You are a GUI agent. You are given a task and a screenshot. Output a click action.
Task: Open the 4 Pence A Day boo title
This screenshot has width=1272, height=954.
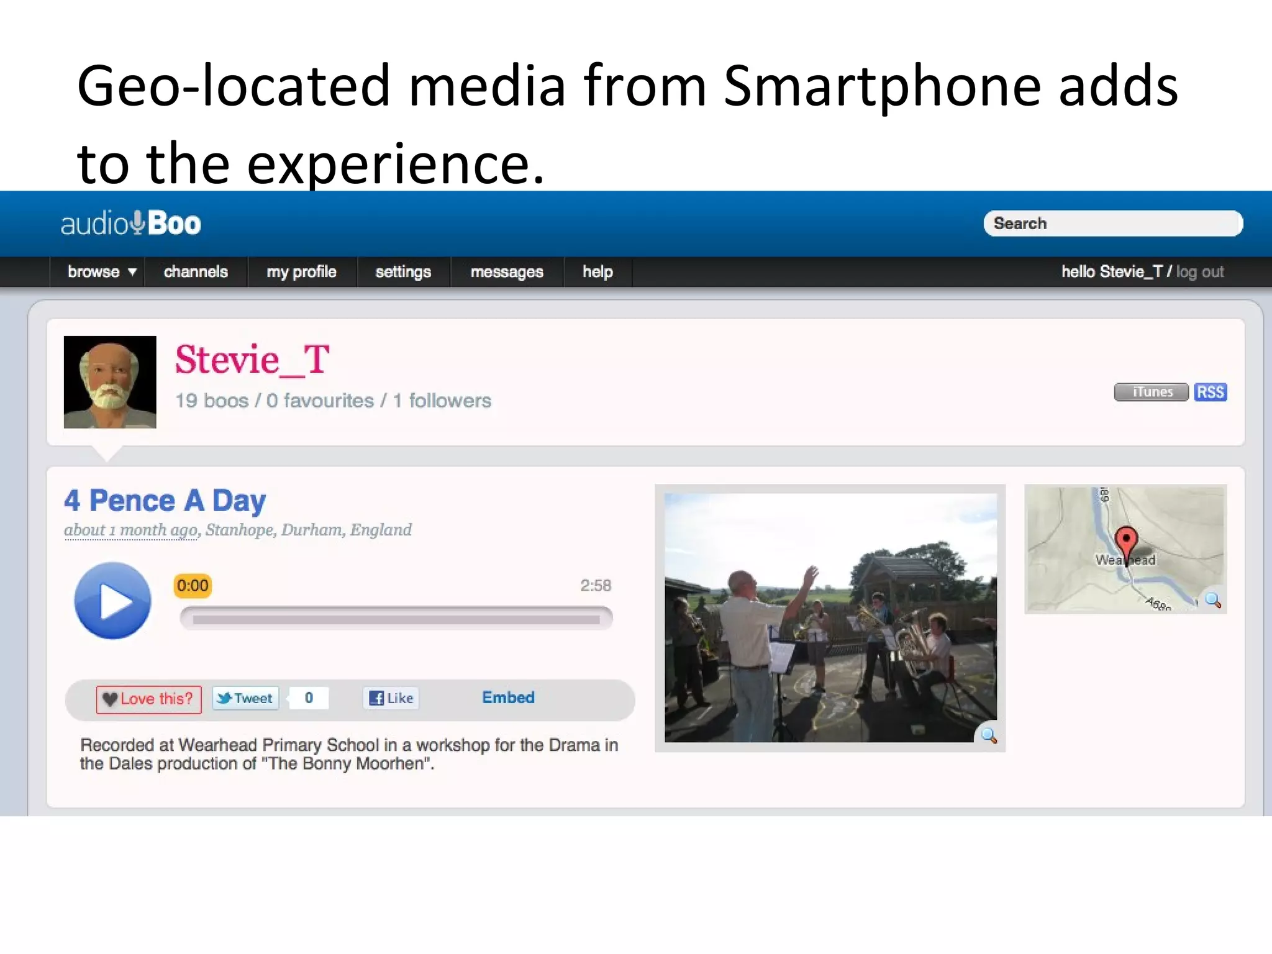165,501
